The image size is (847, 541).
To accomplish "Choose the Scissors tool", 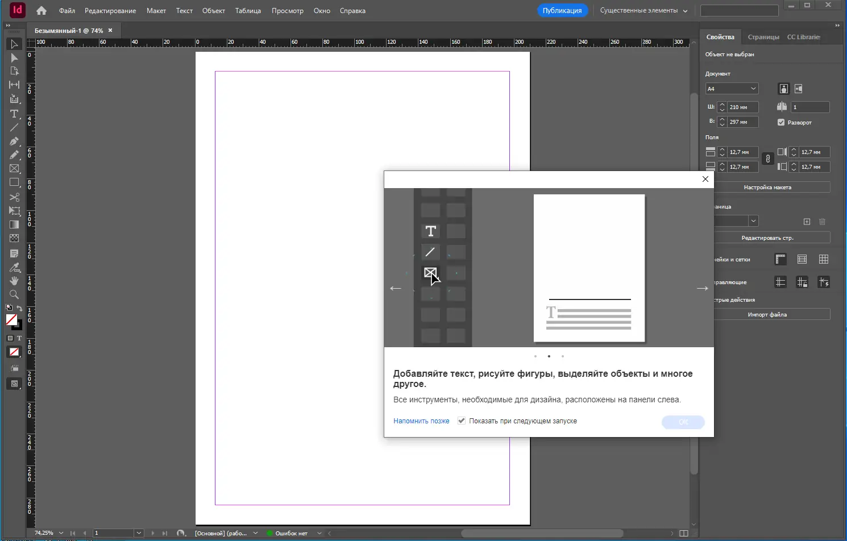I will coord(14,197).
